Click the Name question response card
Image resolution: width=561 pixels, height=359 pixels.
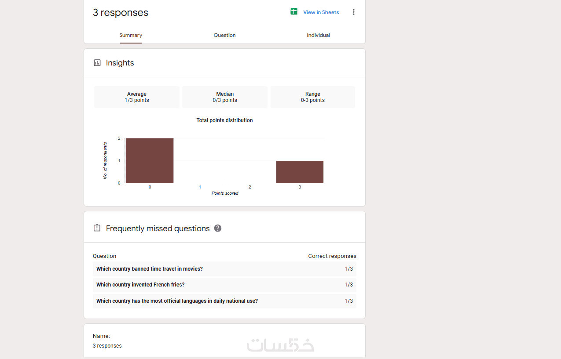[224, 341]
